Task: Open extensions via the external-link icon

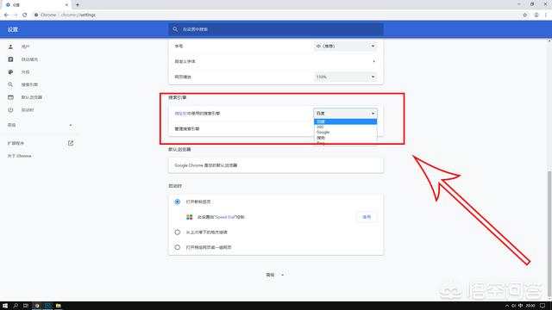Action: click(x=71, y=143)
